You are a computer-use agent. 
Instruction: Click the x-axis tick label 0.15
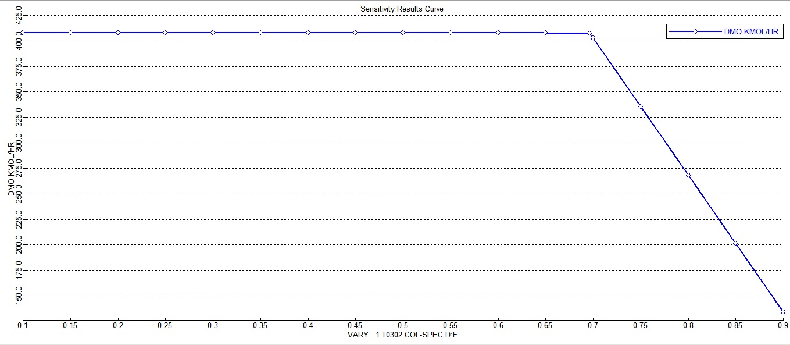point(70,326)
